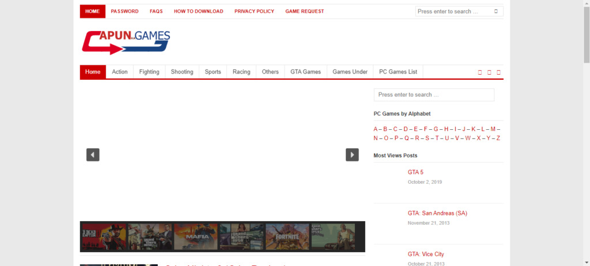Go to previous slide in carousel
This screenshot has width=590, height=266.
pos(93,155)
